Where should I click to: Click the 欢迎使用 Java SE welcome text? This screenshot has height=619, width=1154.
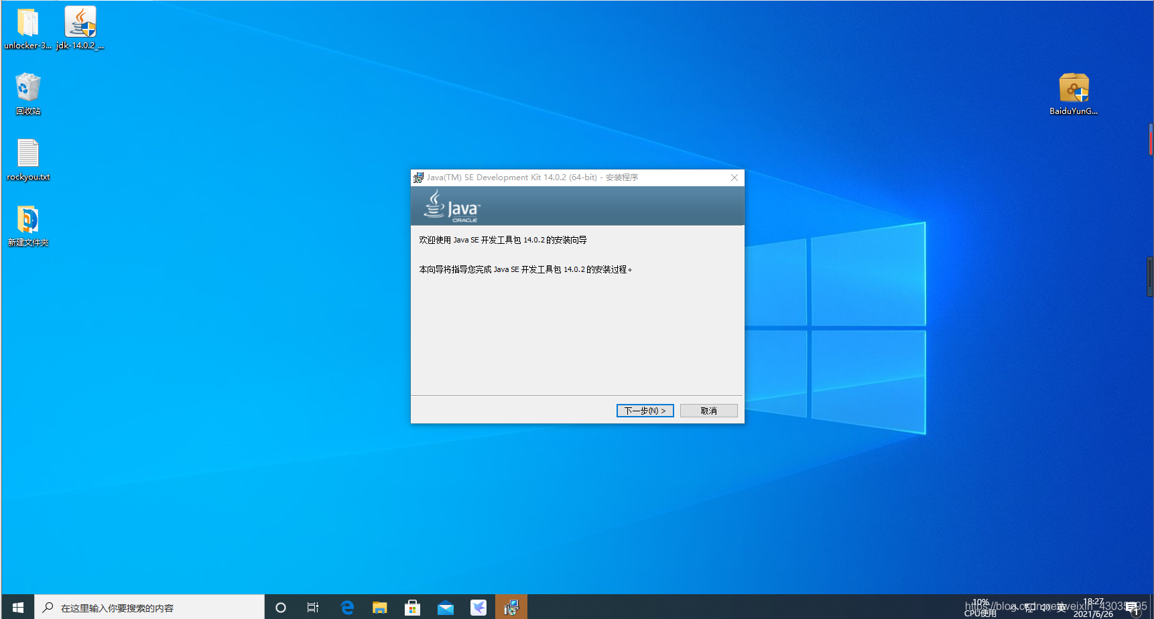click(x=503, y=240)
